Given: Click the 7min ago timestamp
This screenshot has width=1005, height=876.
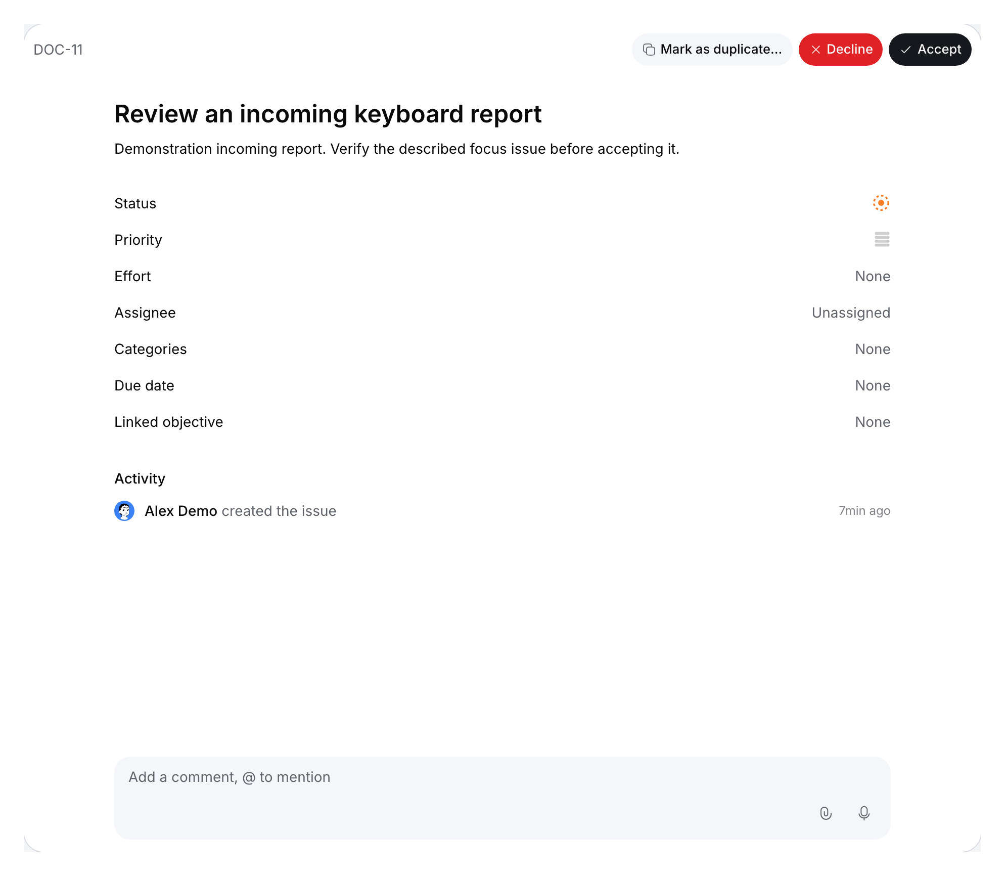Looking at the screenshot, I should click(x=864, y=511).
